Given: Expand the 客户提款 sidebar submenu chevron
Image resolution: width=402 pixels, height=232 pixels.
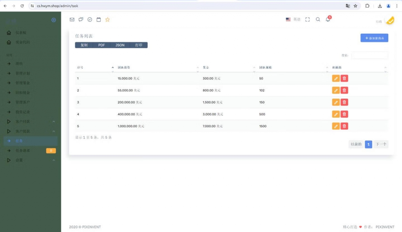Looking at the screenshot, I should tap(53, 131).
